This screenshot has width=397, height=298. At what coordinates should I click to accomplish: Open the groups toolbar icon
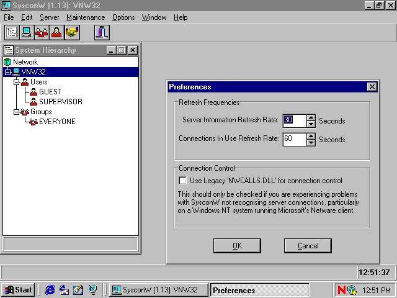(x=42, y=32)
